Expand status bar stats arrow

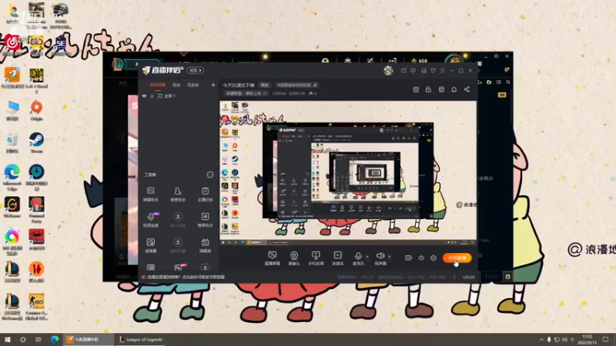(x=454, y=277)
